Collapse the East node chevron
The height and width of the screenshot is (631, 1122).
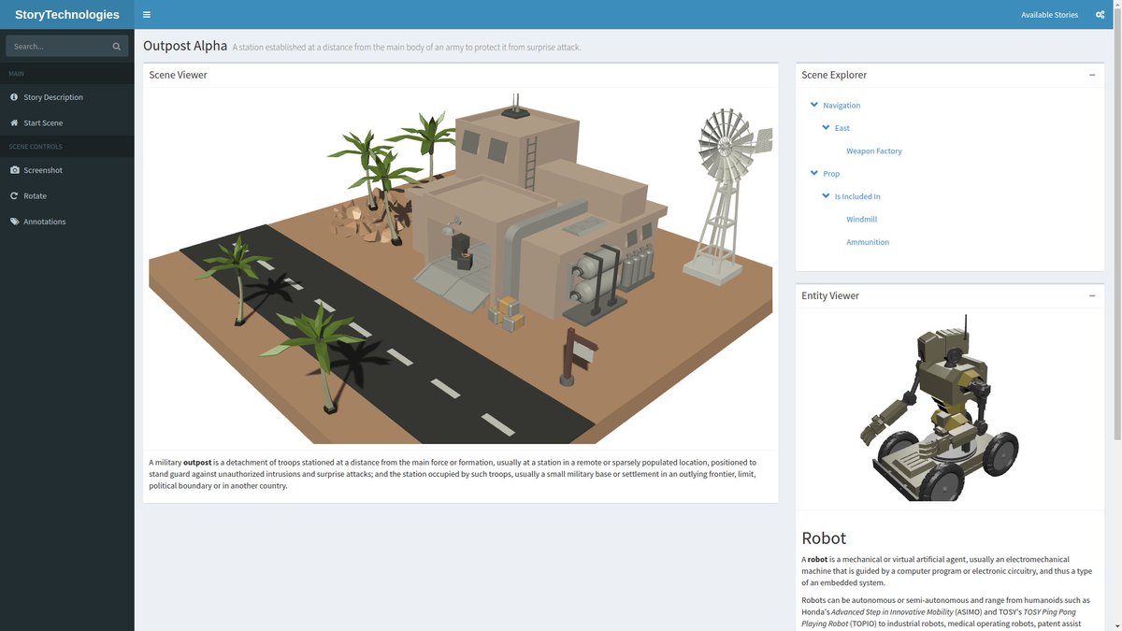pyautogui.click(x=826, y=127)
